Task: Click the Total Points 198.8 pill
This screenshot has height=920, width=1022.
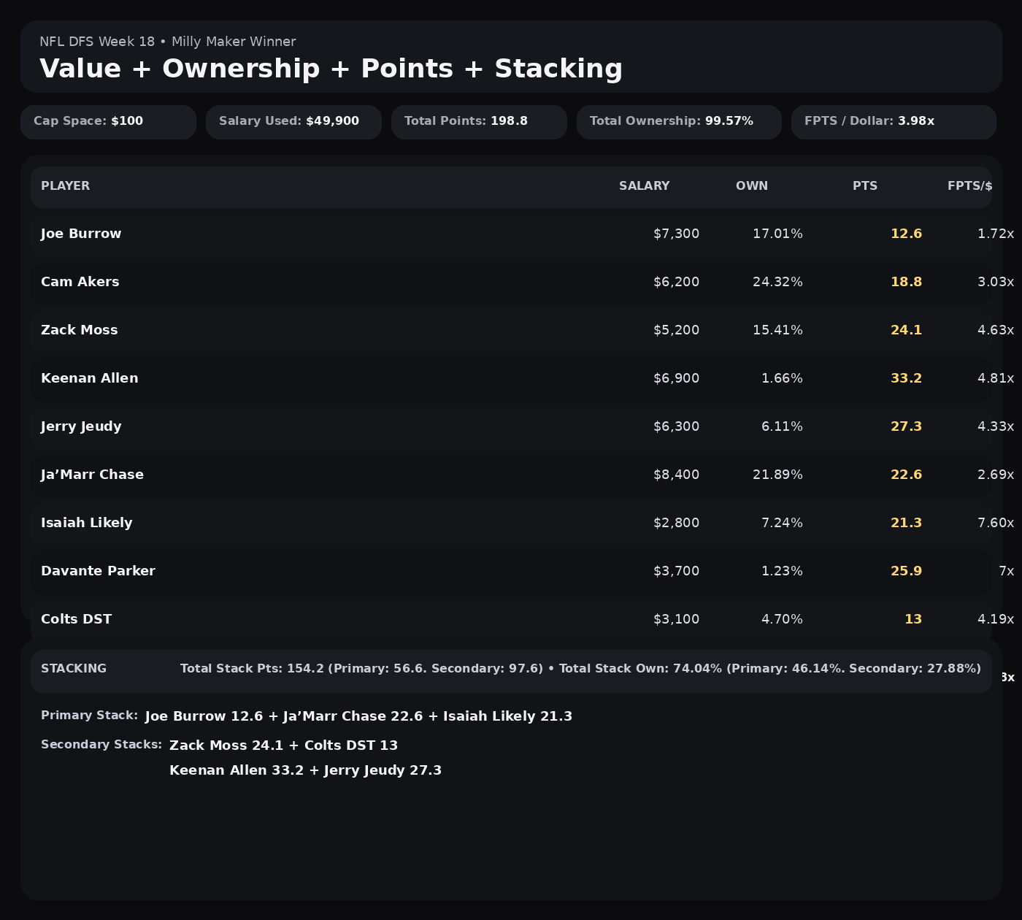Action: coord(479,122)
